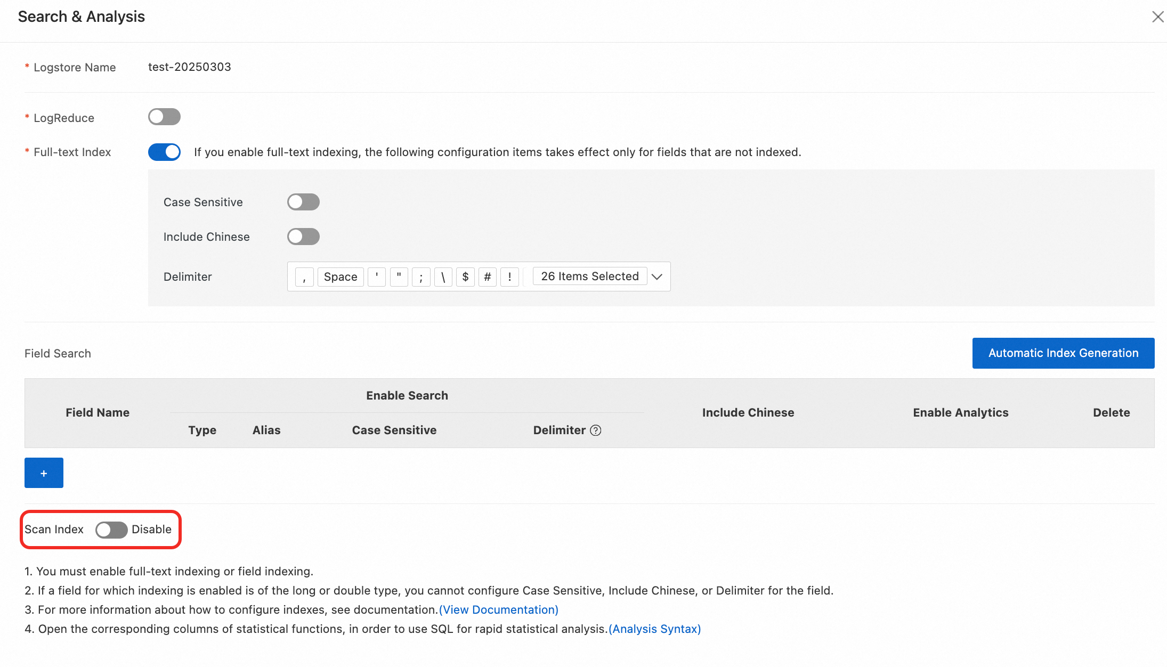Toggle the LogReduce switch

(164, 117)
